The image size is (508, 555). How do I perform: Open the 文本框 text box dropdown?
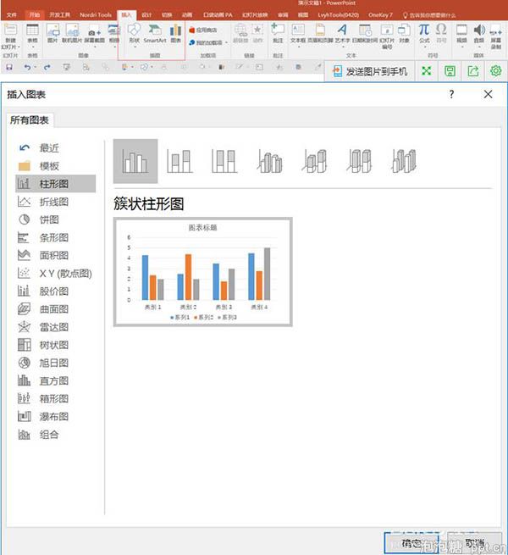click(298, 35)
